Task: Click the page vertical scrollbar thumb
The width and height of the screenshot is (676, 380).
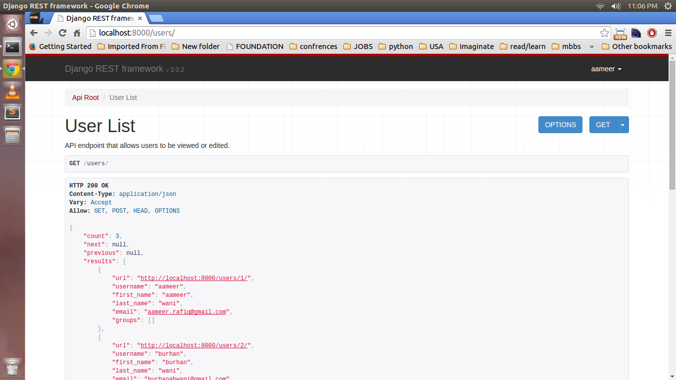Action: click(672, 125)
